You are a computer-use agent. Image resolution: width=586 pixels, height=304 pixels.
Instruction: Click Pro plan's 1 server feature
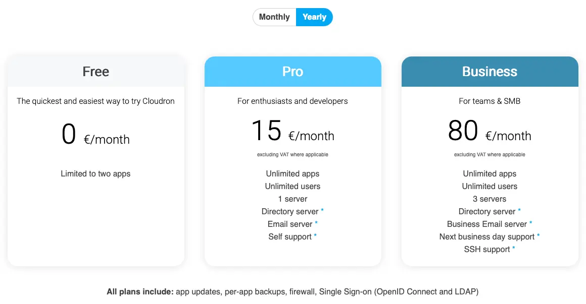292,199
